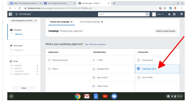Launch Chrome from the shelf
Image resolution: width=189 pixels, height=102 pixels.
pos(78,96)
